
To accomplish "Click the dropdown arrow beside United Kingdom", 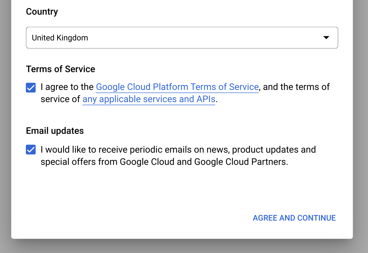I will (x=326, y=38).
